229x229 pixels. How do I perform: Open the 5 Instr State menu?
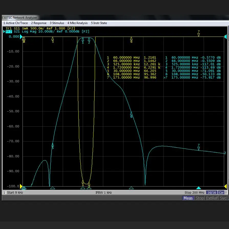[x=99, y=23]
